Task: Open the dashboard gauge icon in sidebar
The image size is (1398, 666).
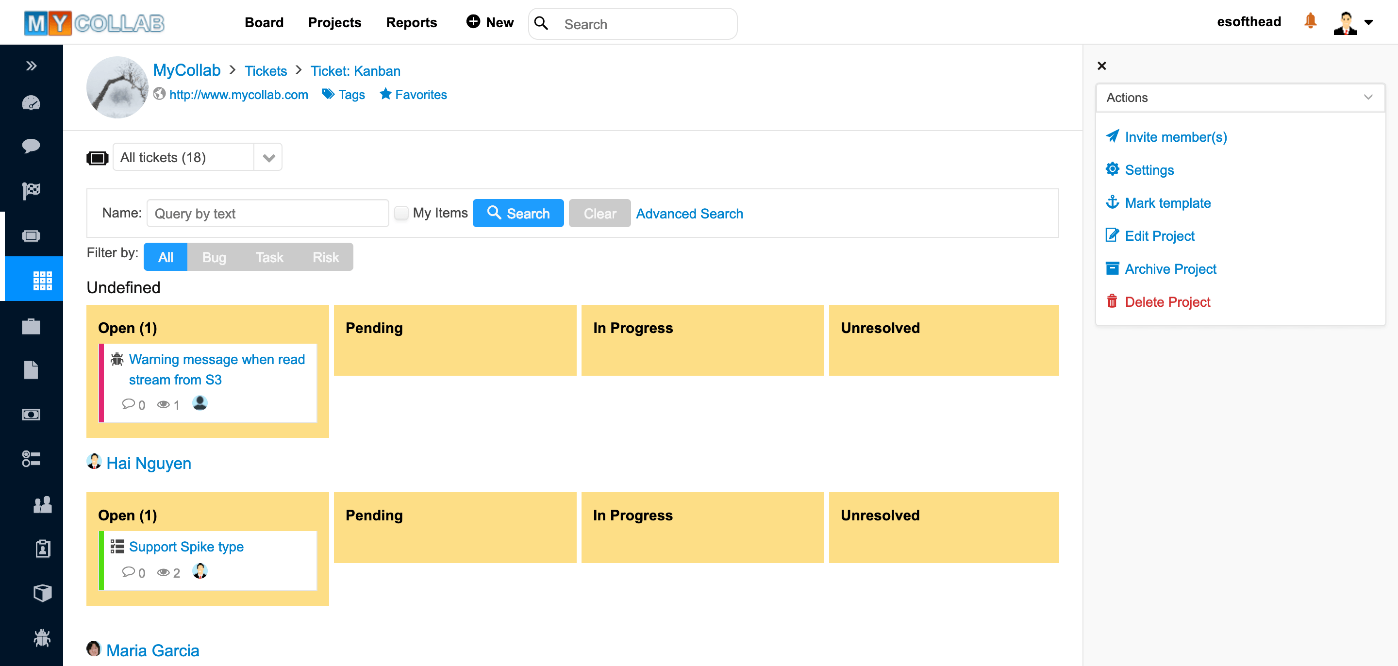Action: 32,102
